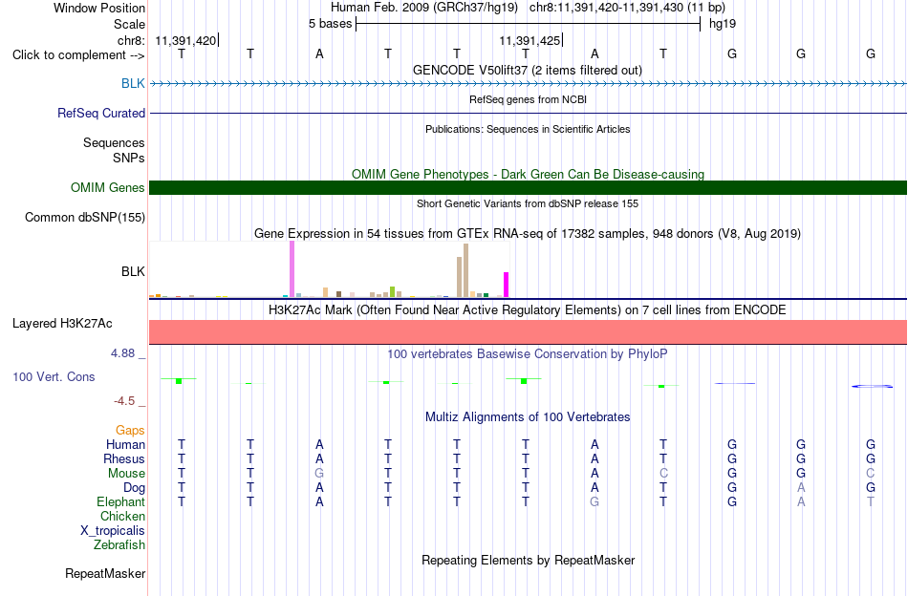This screenshot has height=596, width=908.
Task: Click the chr8:11,391,420-11,391,430 window position text
Action: pos(627,8)
